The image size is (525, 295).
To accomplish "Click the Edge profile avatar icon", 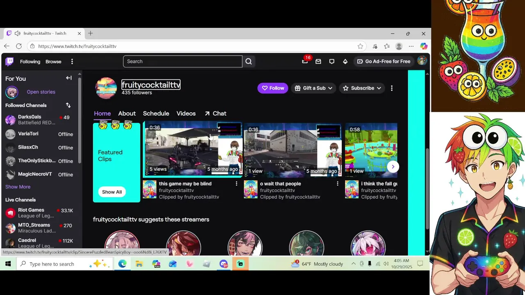I will click(x=399, y=46).
